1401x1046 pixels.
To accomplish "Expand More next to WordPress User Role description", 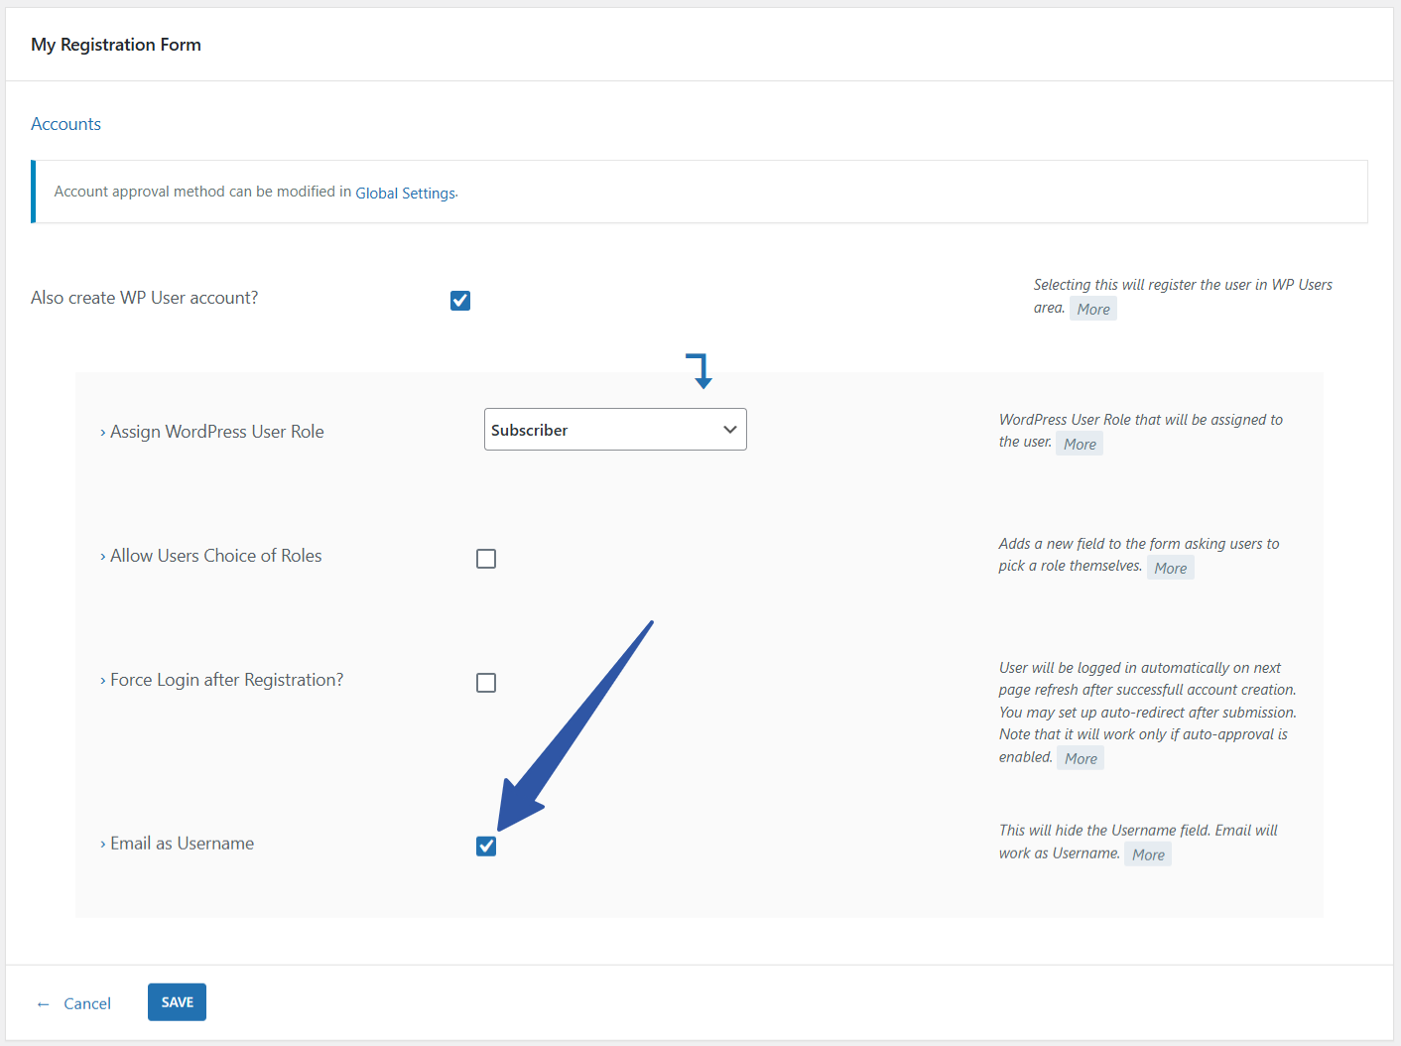I will [1080, 445].
